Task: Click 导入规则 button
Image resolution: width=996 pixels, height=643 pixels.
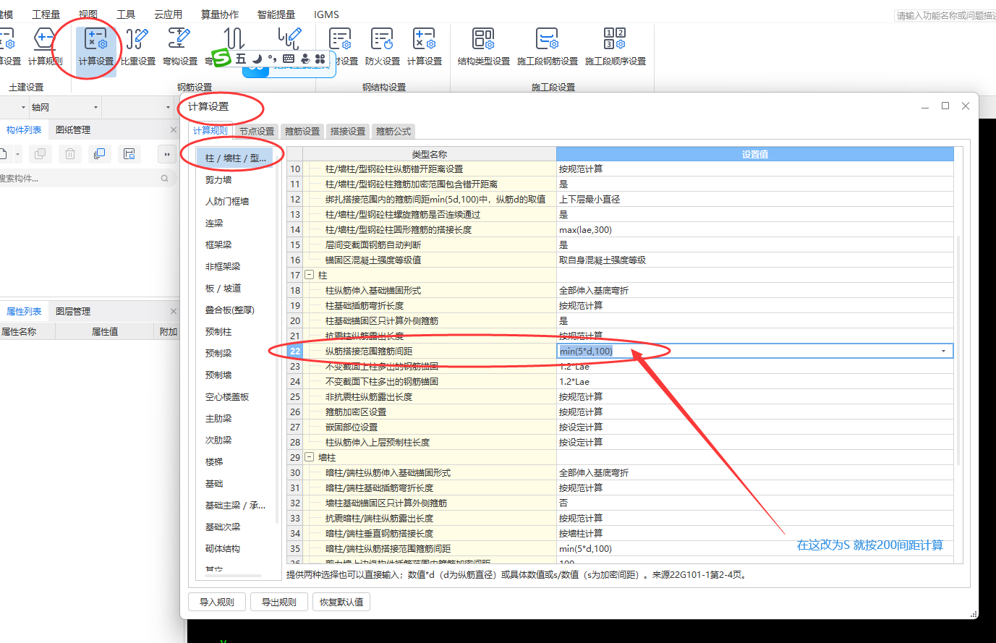Action: tap(217, 602)
